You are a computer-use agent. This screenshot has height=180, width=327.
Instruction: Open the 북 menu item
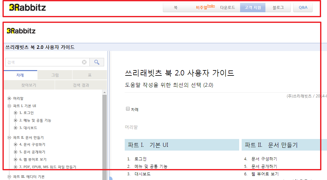click(x=176, y=8)
